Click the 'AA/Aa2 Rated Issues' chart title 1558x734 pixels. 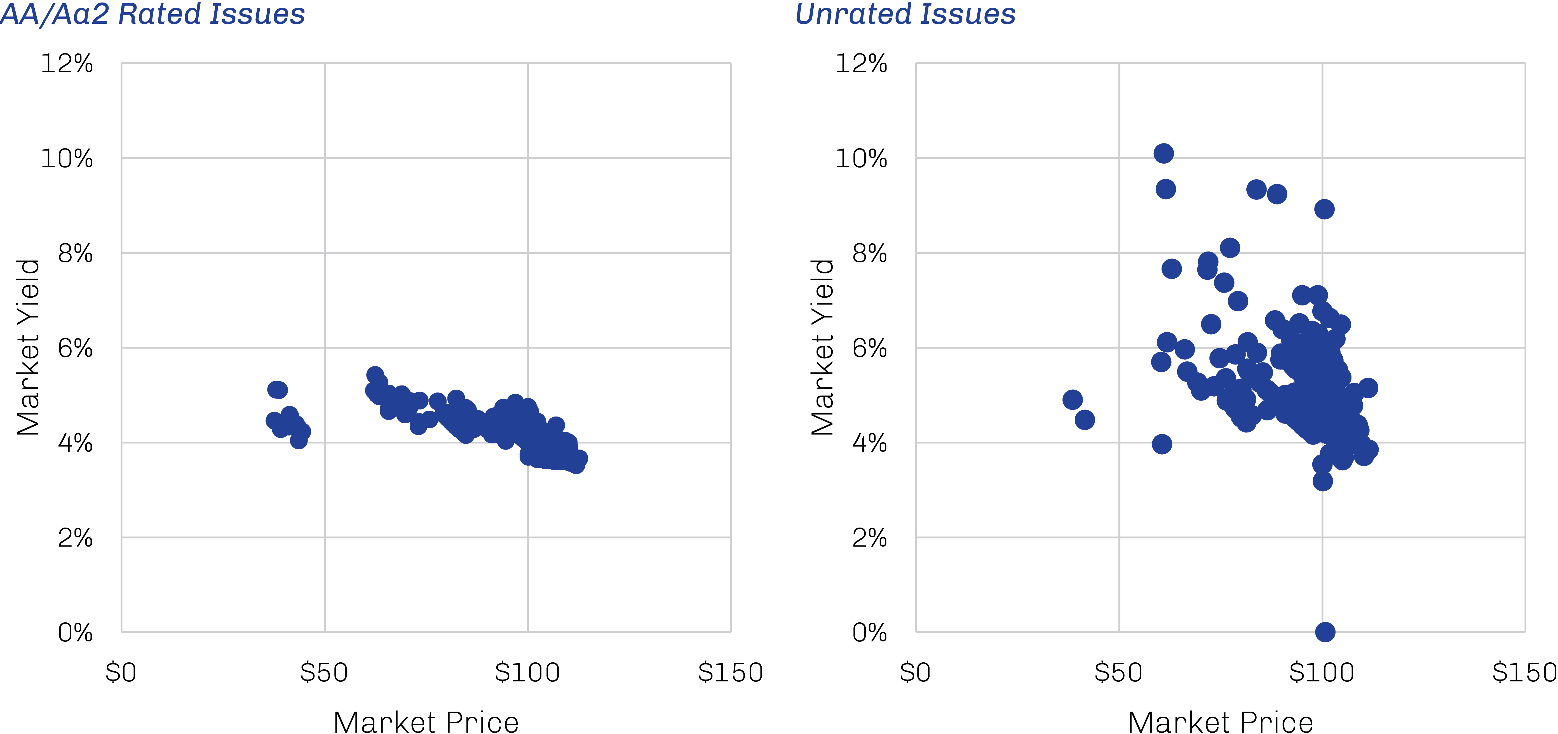pyautogui.click(x=152, y=14)
